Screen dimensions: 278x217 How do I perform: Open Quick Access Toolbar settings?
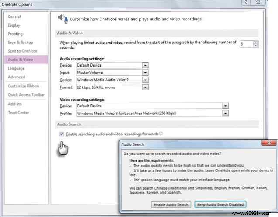pos(26,95)
